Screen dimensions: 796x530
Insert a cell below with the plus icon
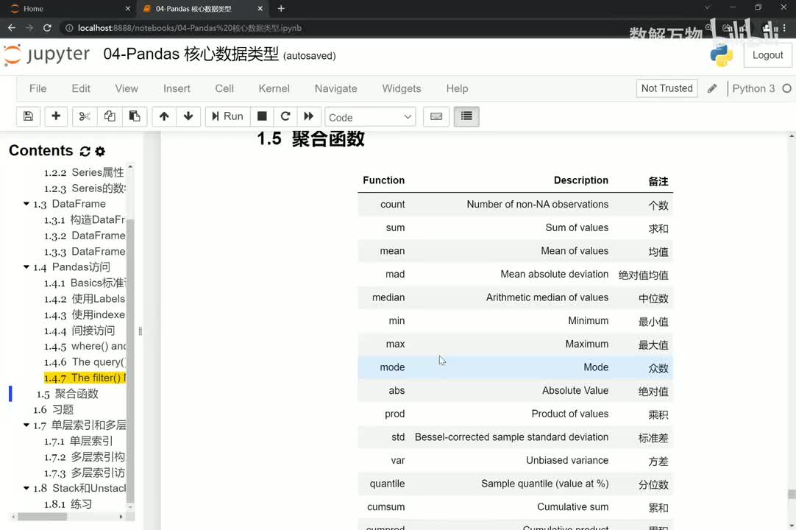[x=56, y=116]
